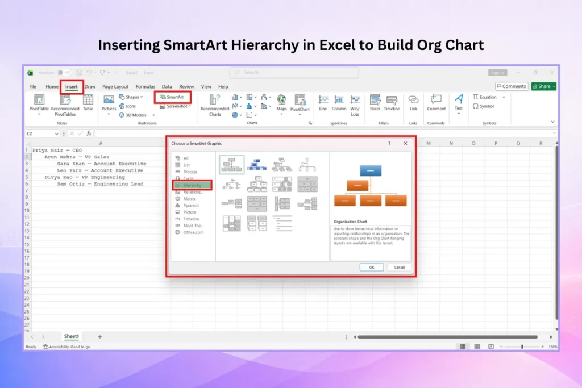This screenshot has height=388, width=582.
Task: Open the Icons library
Action: pos(127,106)
